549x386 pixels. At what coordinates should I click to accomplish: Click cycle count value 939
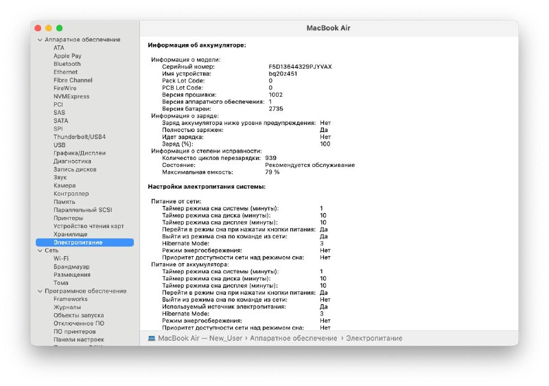pyautogui.click(x=270, y=158)
